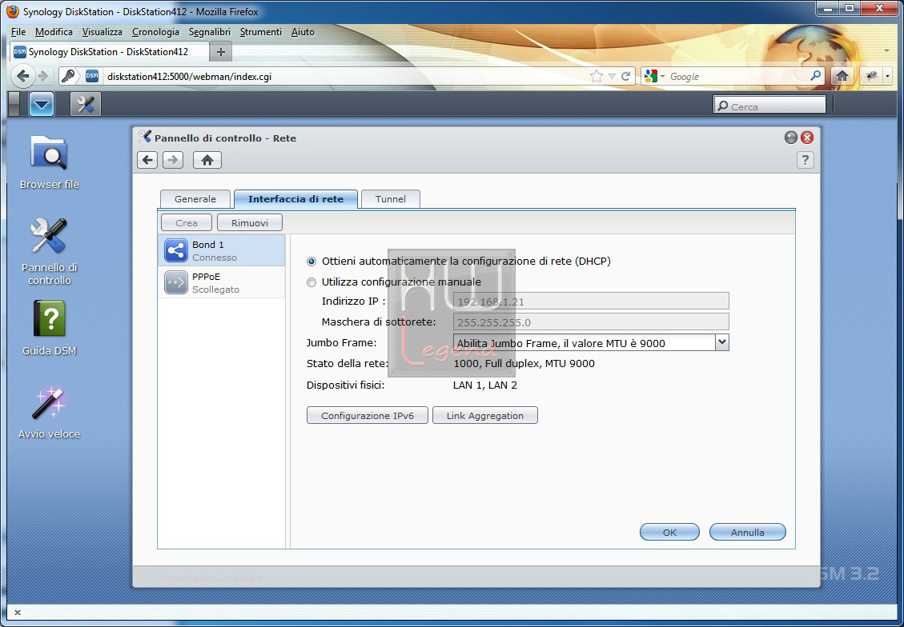Bookmark this page with the star
Screen dimensions: 904x627
pyautogui.click(x=597, y=76)
